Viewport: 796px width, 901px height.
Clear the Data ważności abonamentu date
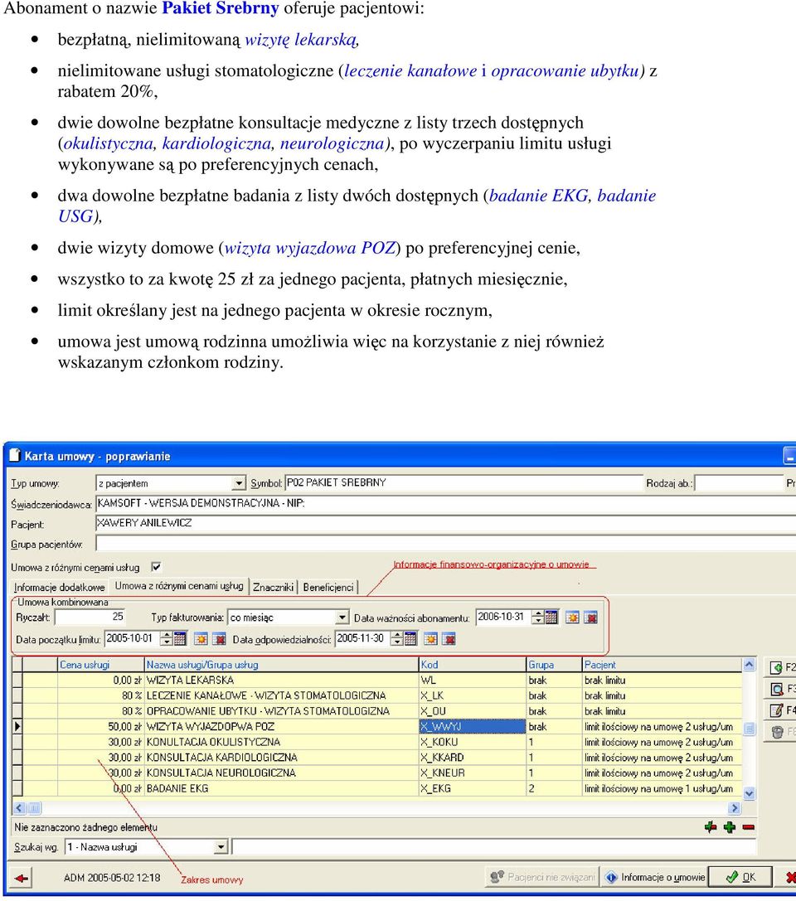tap(591, 618)
